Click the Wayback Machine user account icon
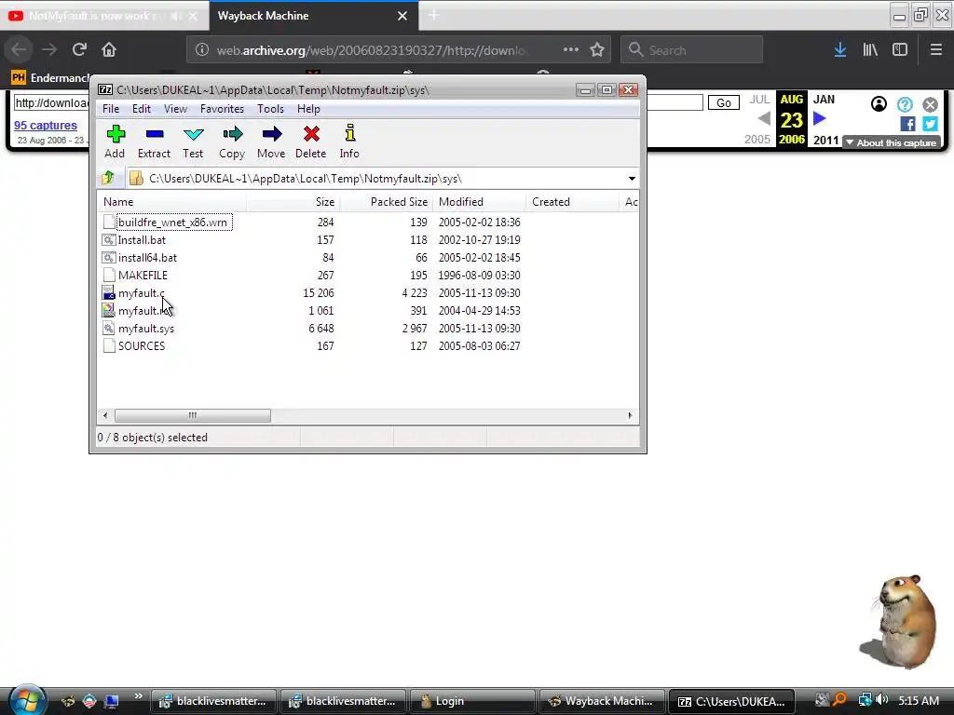This screenshot has width=954, height=715. point(879,104)
